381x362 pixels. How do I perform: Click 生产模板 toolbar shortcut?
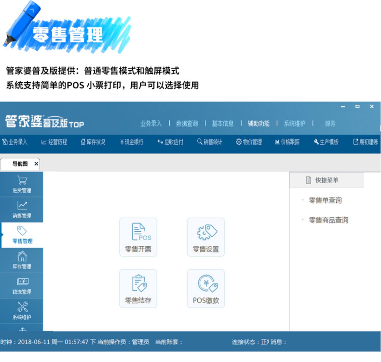[326, 142]
